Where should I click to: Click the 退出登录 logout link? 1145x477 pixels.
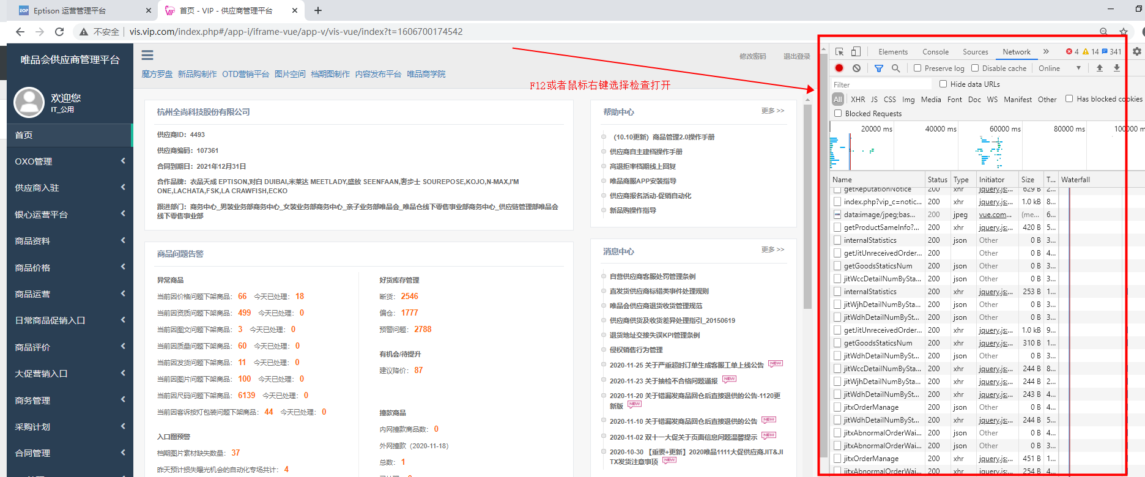coord(796,56)
